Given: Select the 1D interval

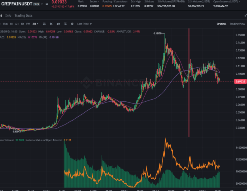Looking at the screenshot, I should coord(22,24).
